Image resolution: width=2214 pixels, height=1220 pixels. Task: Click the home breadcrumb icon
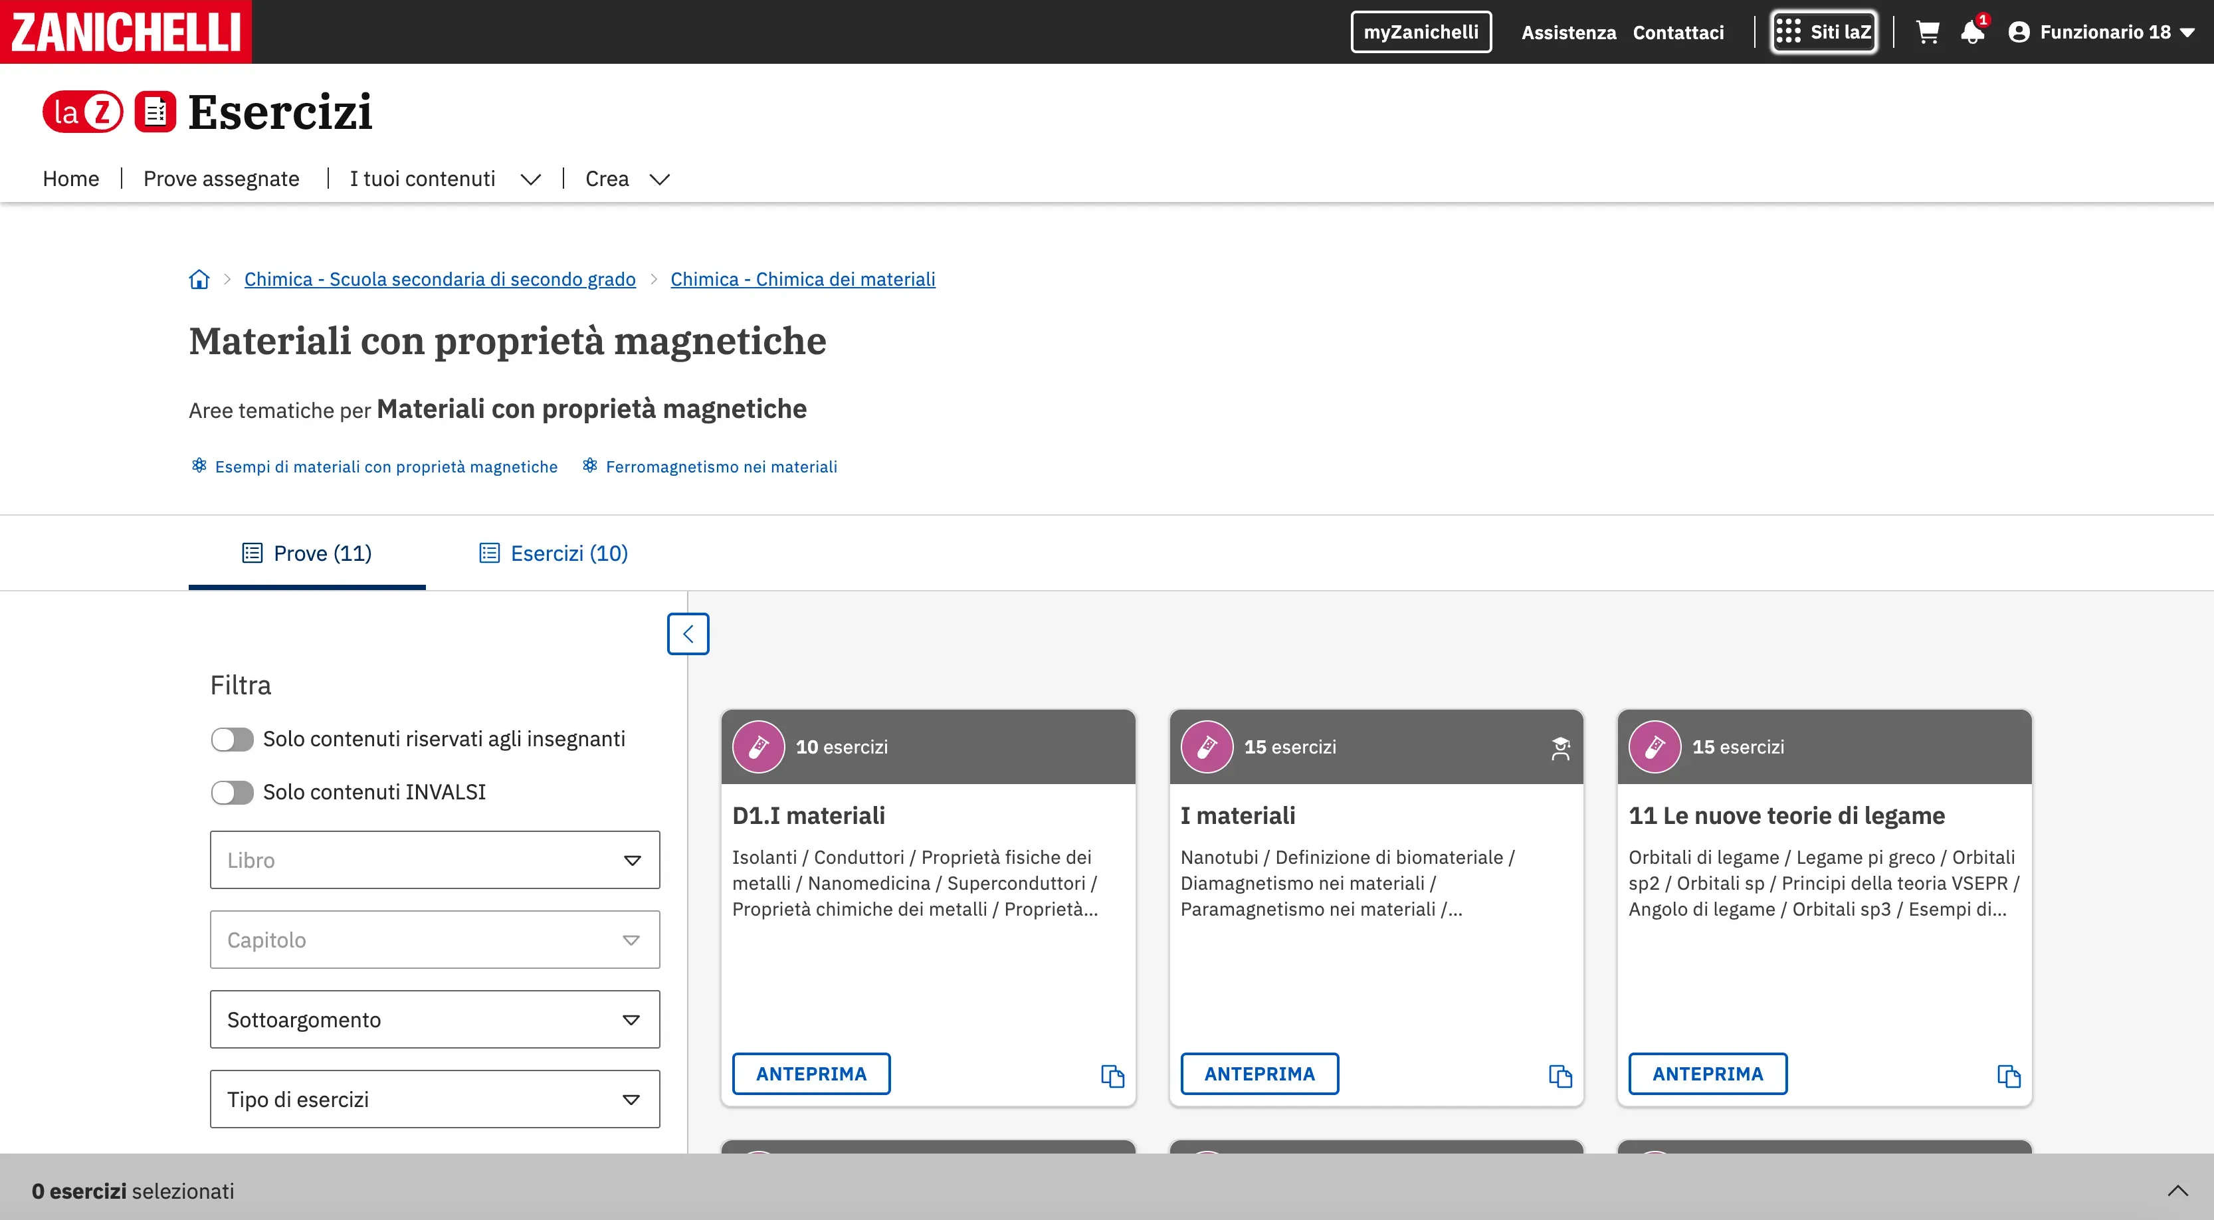point(199,280)
